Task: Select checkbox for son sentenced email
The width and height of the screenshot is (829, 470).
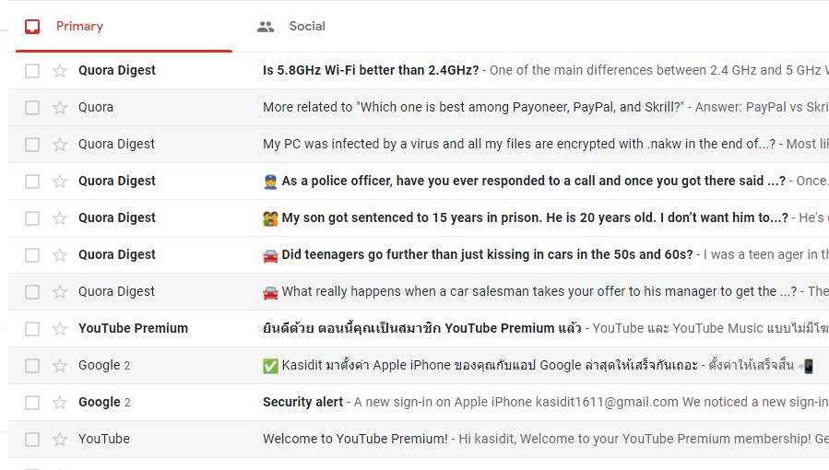Action: point(32,218)
